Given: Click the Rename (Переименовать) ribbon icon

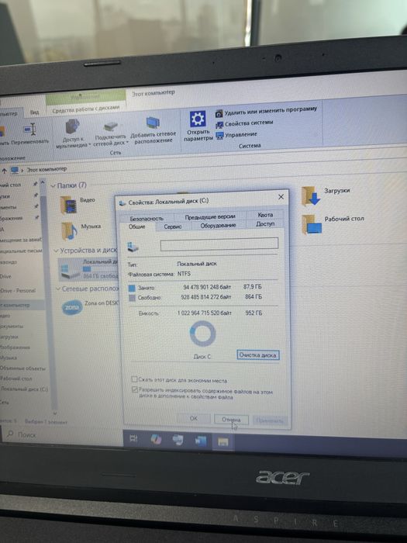Looking at the screenshot, I should click(x=30, y=130).
